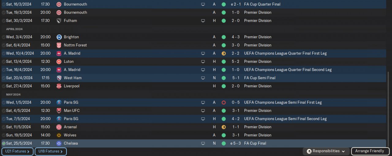Toggle the checkmark for Sat 16/3/2024 fixture
Image resolution: width=392 pixels, height=156 pixels.
click(x=4, y=4)
